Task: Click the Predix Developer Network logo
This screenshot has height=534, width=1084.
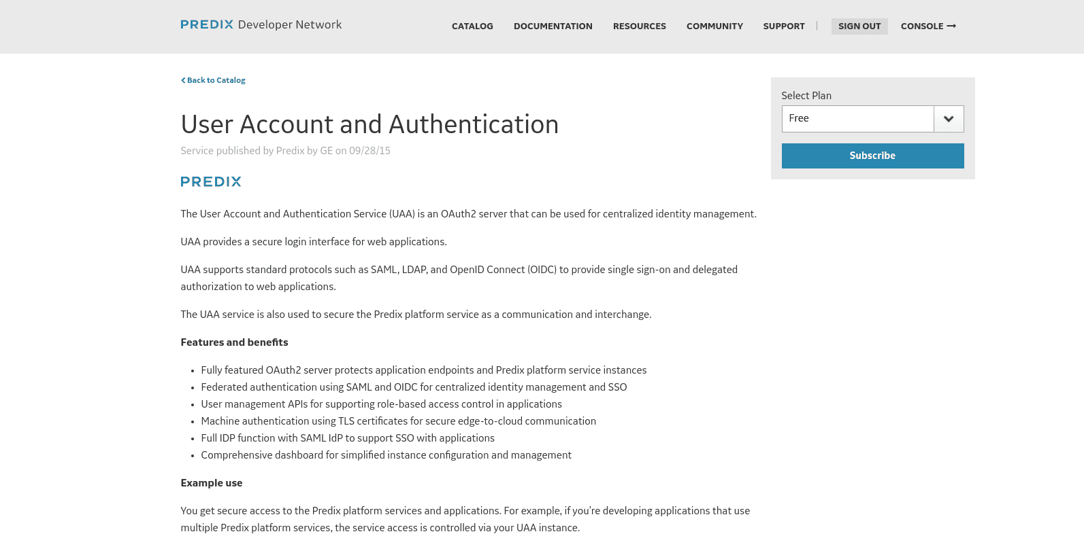Action: [261, 24]
